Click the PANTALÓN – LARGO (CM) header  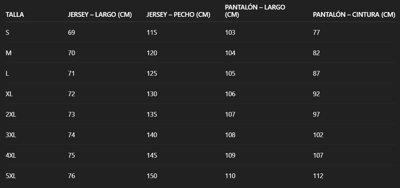pyautogui.click(x=255, y=11)
